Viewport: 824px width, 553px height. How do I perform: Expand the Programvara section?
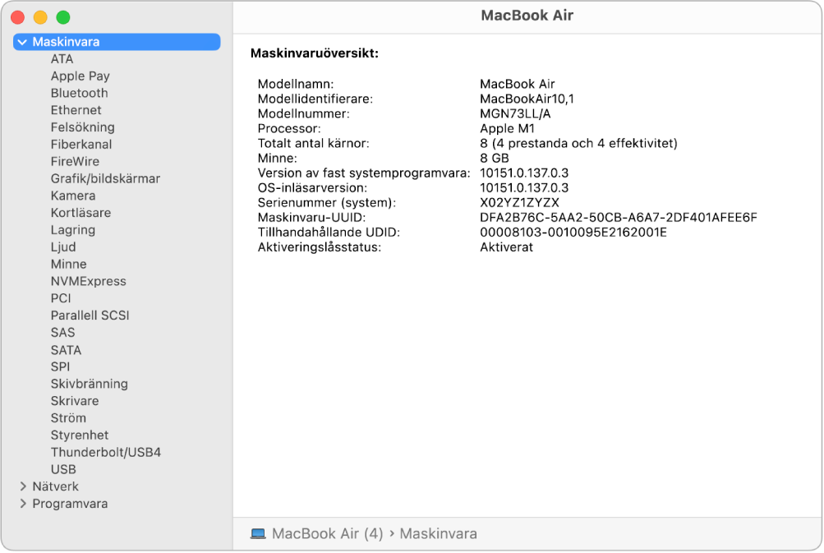pos(22,504)
